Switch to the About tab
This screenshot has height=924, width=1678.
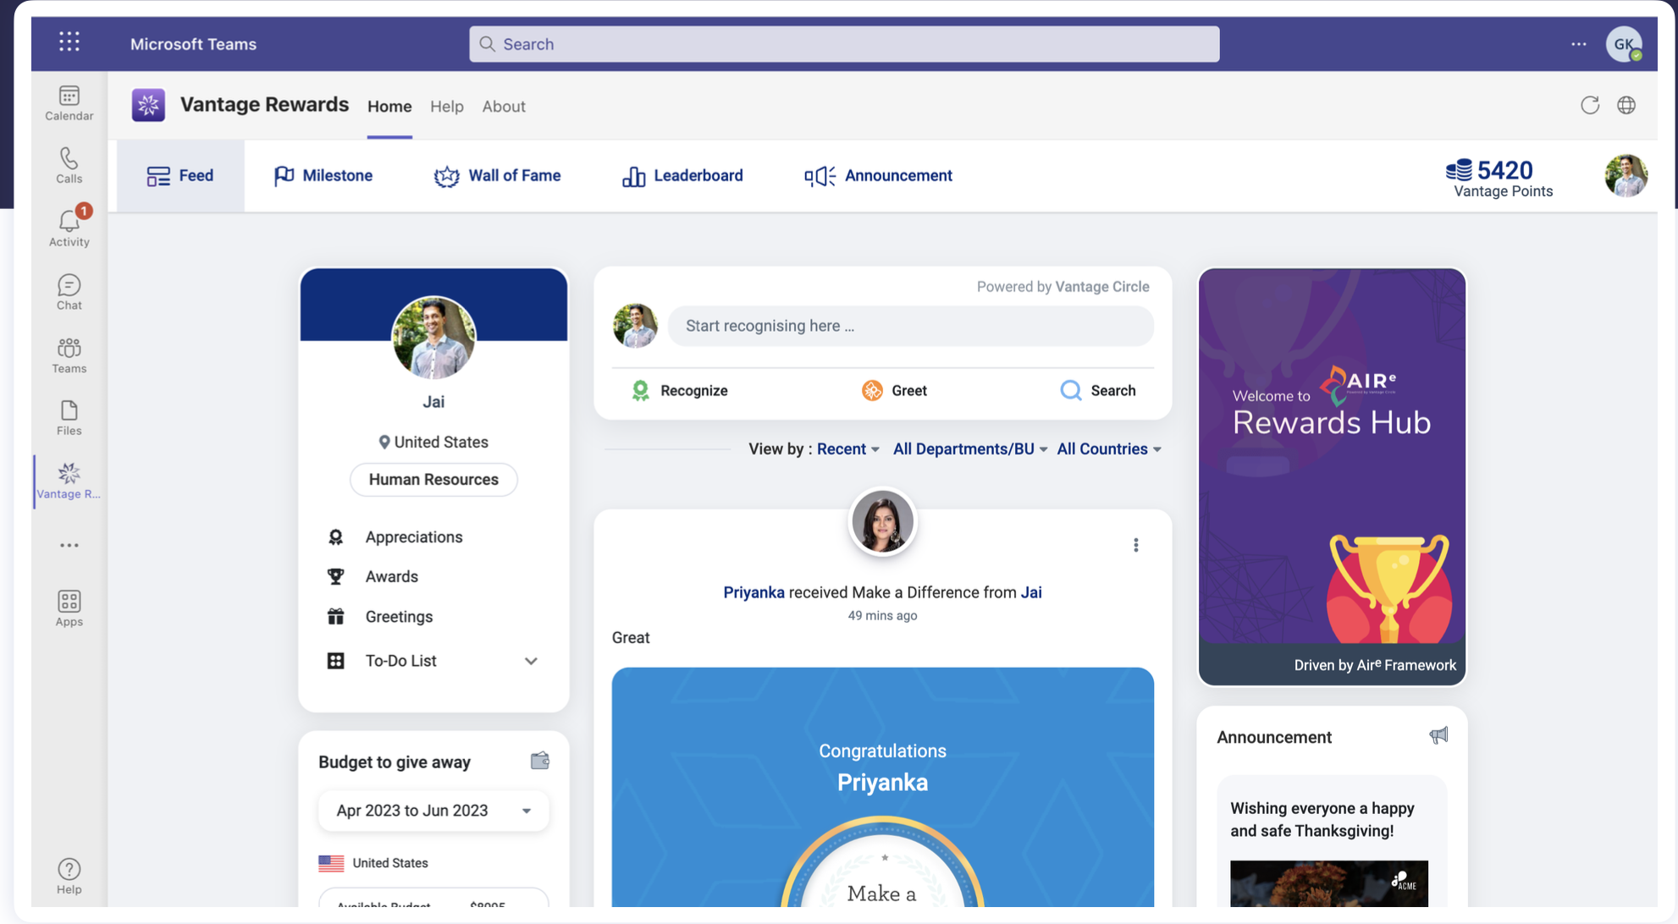[504, 107]
